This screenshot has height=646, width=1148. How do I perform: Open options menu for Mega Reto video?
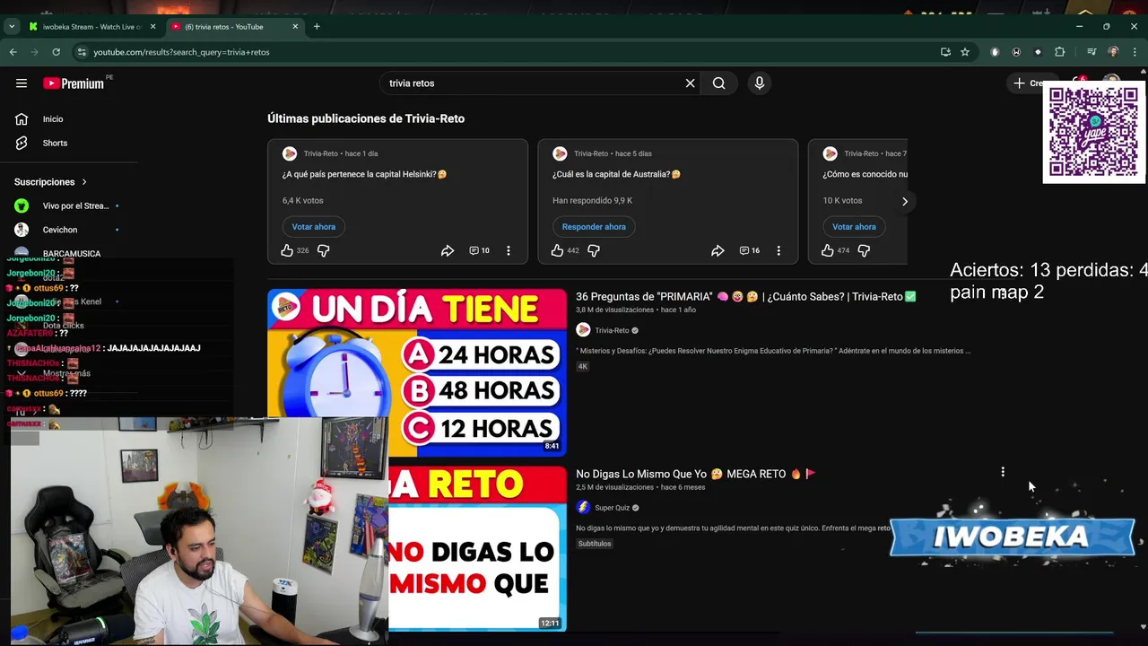(x=1003, y=472)
